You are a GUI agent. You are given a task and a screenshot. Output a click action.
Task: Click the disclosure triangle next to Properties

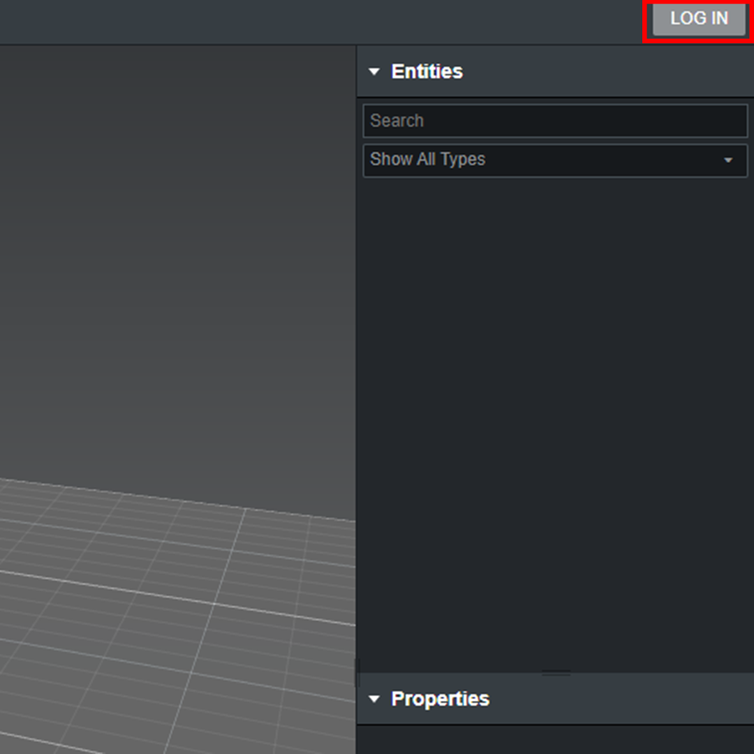click(375, 699)
